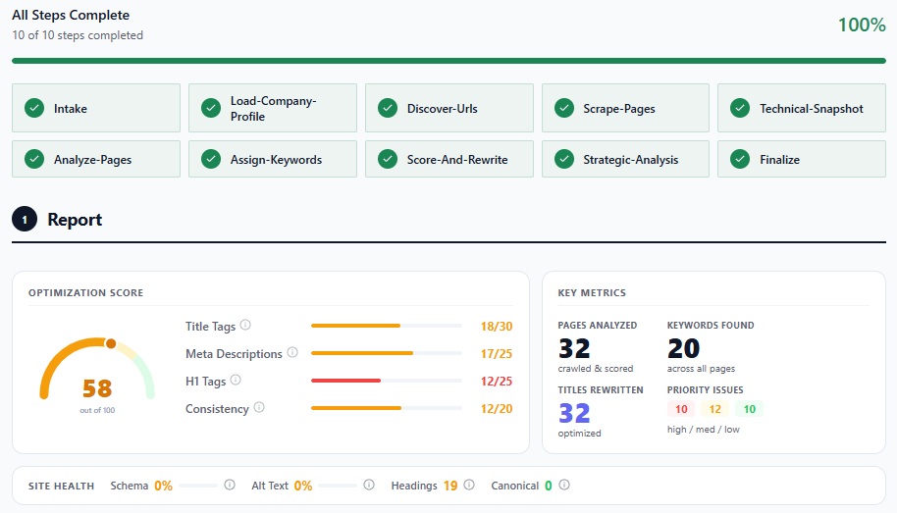
Task: Click the Assign-Keywords checkmark icon
Action: [211, 159]
